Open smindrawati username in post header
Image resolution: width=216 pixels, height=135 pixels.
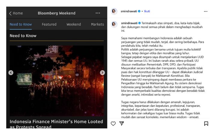[129, 11]
